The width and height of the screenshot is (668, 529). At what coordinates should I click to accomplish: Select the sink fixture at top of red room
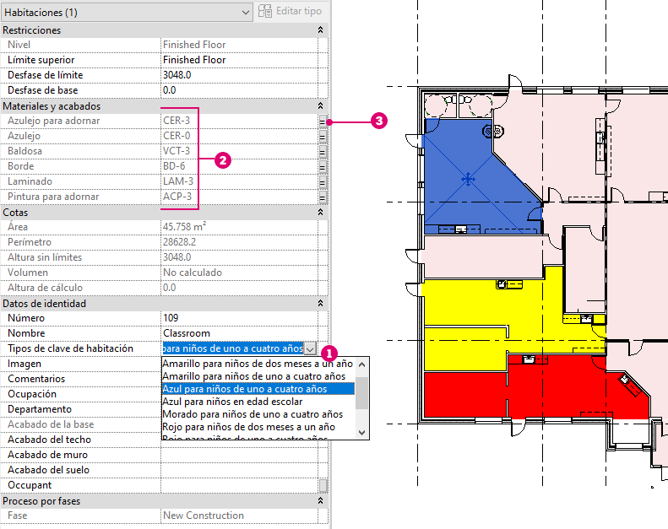point(529,359)
